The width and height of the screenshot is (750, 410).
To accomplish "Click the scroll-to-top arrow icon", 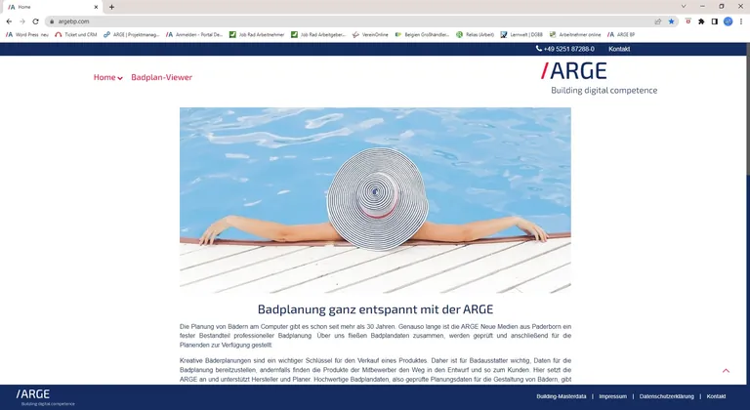I will coord(726,371).
